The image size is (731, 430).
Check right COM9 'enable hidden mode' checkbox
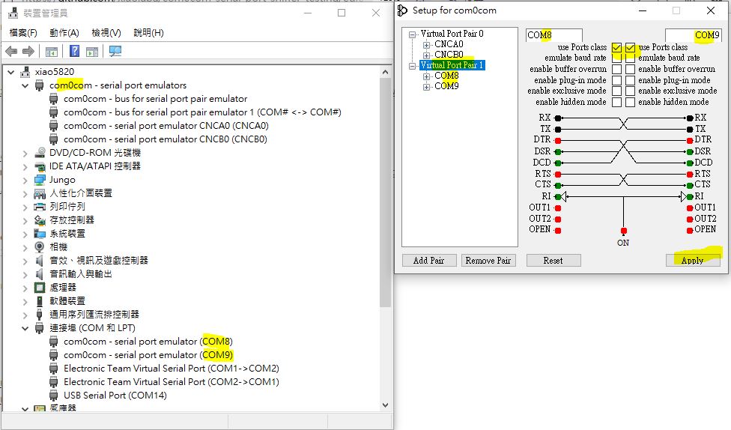tap(631, 102)
